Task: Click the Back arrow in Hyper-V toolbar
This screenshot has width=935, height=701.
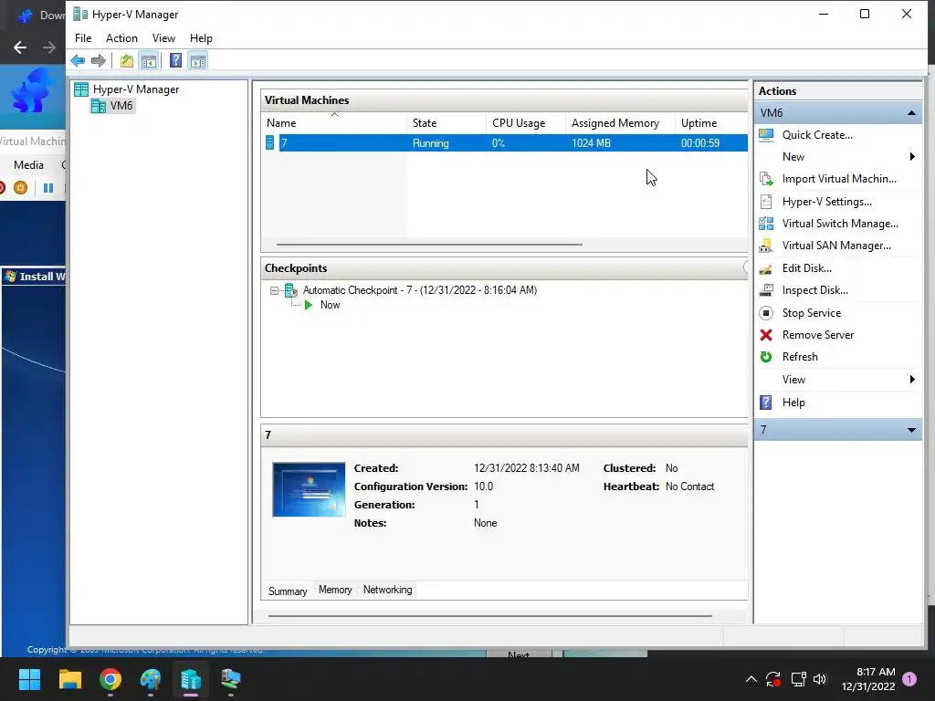Action: (x=78, y=60)
